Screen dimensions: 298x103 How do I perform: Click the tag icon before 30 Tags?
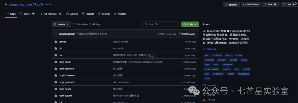pyautogui.click(x=91, y=24)
